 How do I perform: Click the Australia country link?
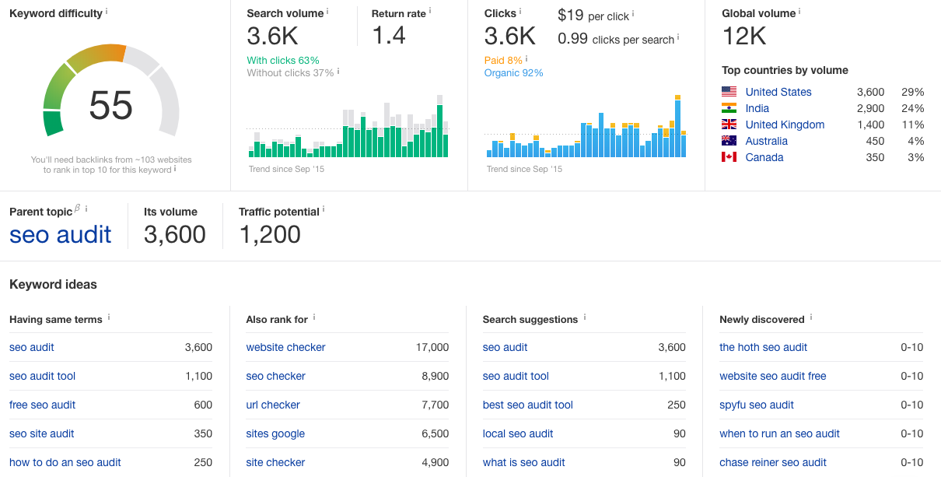[766, 141]
